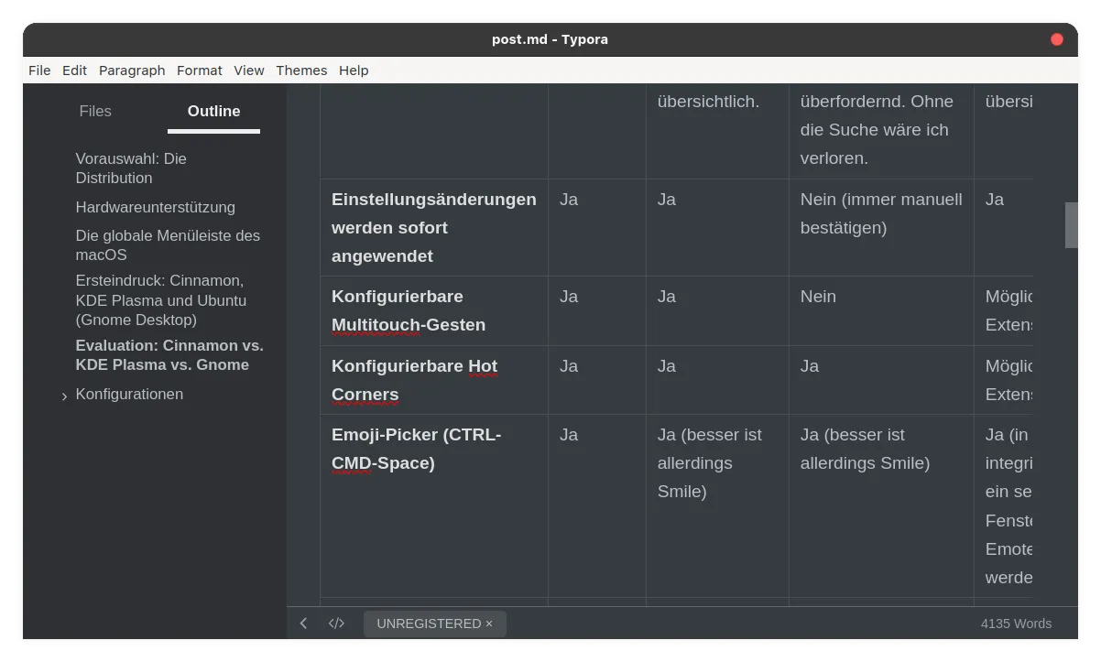Open the Paragraph menu
The image size is (1101, 662).
point(132,71)
